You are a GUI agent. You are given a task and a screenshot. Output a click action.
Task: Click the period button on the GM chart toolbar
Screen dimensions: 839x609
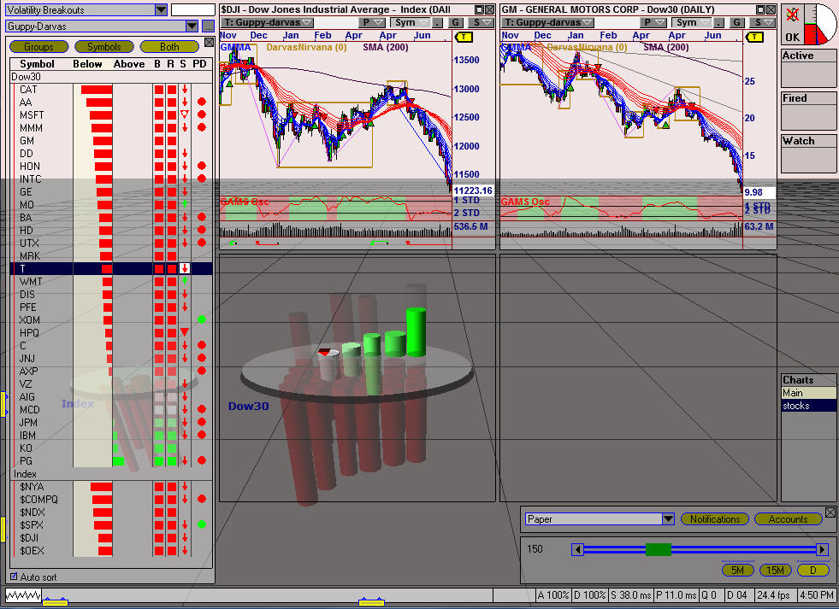tap(718, 22)
